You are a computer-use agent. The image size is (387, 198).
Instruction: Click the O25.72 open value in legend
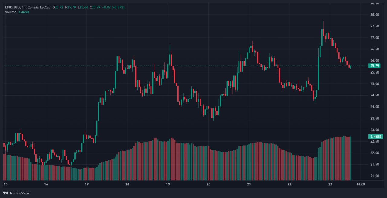(x=58, y=7)
